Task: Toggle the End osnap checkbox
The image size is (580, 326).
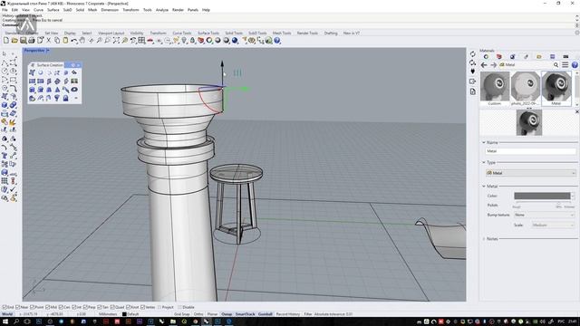Action: pos(5,307)
